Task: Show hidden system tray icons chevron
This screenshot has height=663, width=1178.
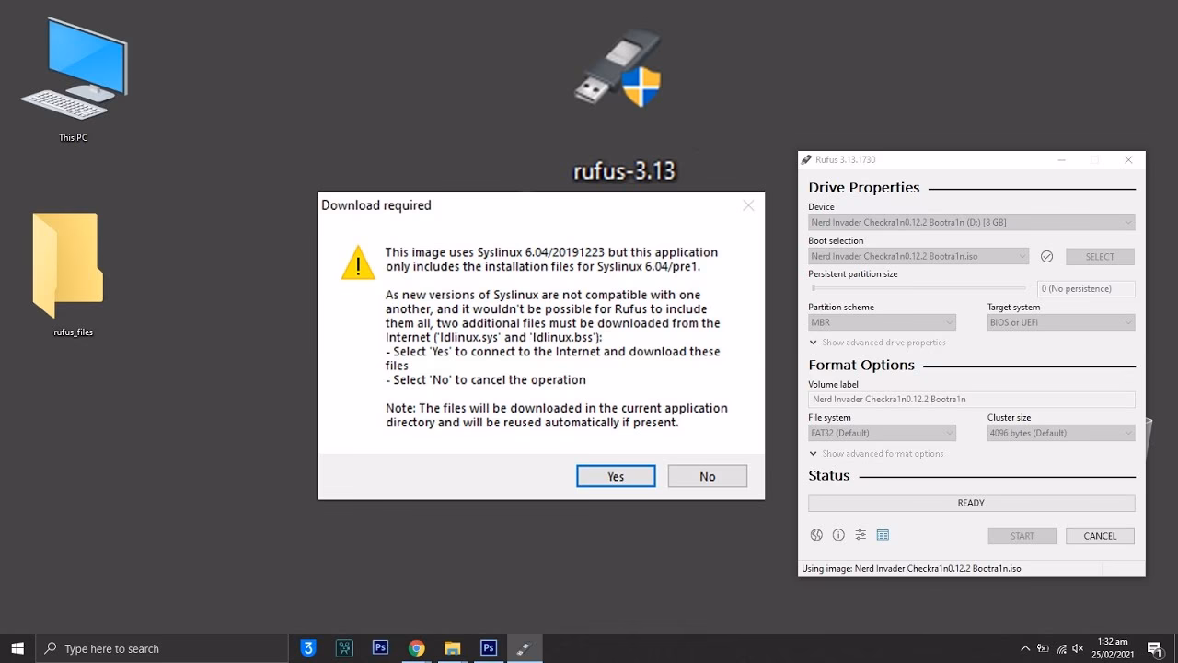Action: pyautogui.click(x=1025, y=648)
